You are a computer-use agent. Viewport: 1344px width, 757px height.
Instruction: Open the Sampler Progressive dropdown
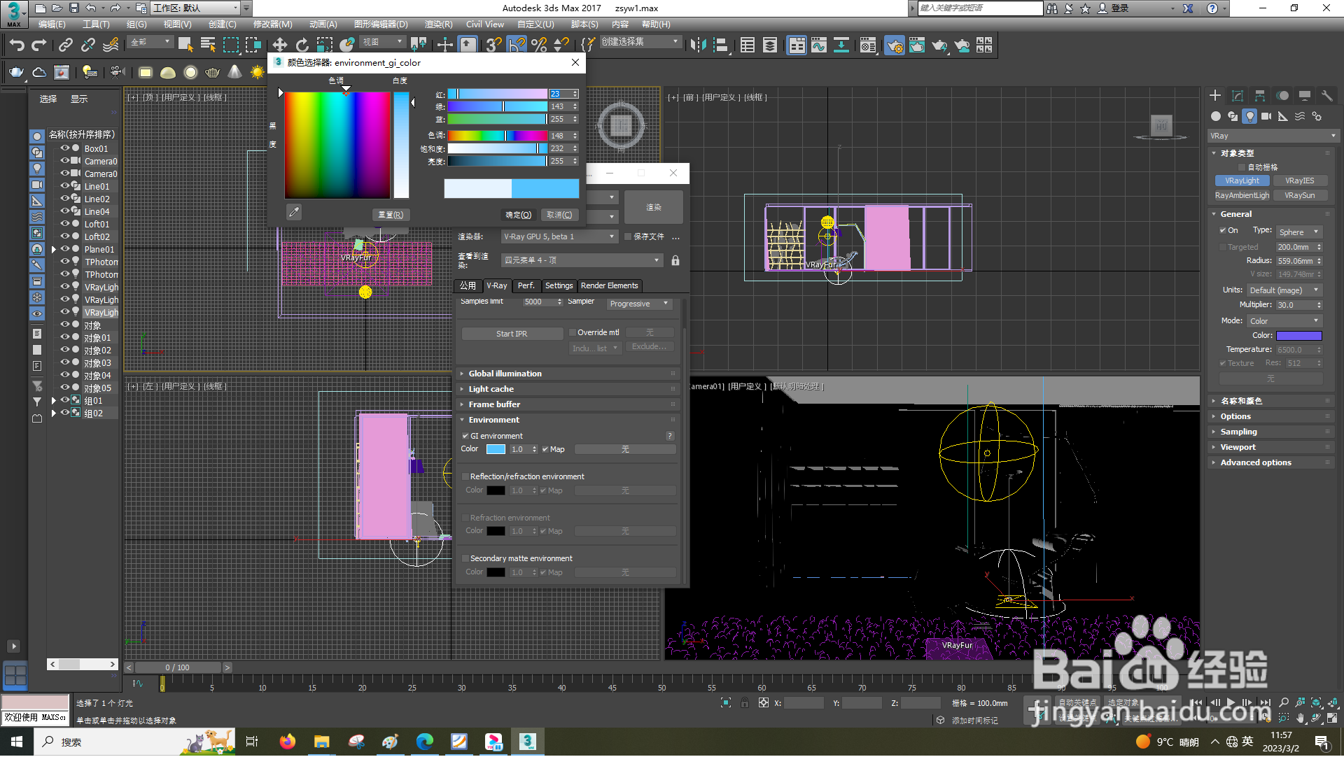(638, 304)
